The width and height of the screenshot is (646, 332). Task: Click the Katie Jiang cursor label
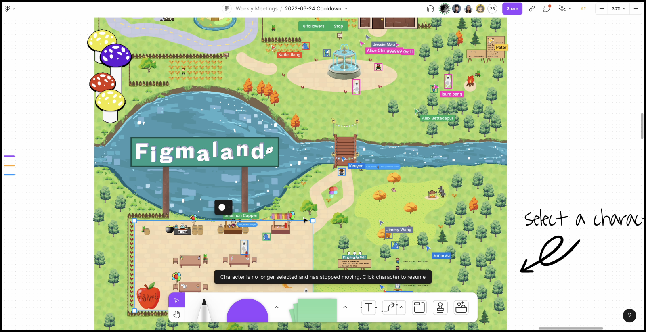pyautogui.click(x=289, y=55)
